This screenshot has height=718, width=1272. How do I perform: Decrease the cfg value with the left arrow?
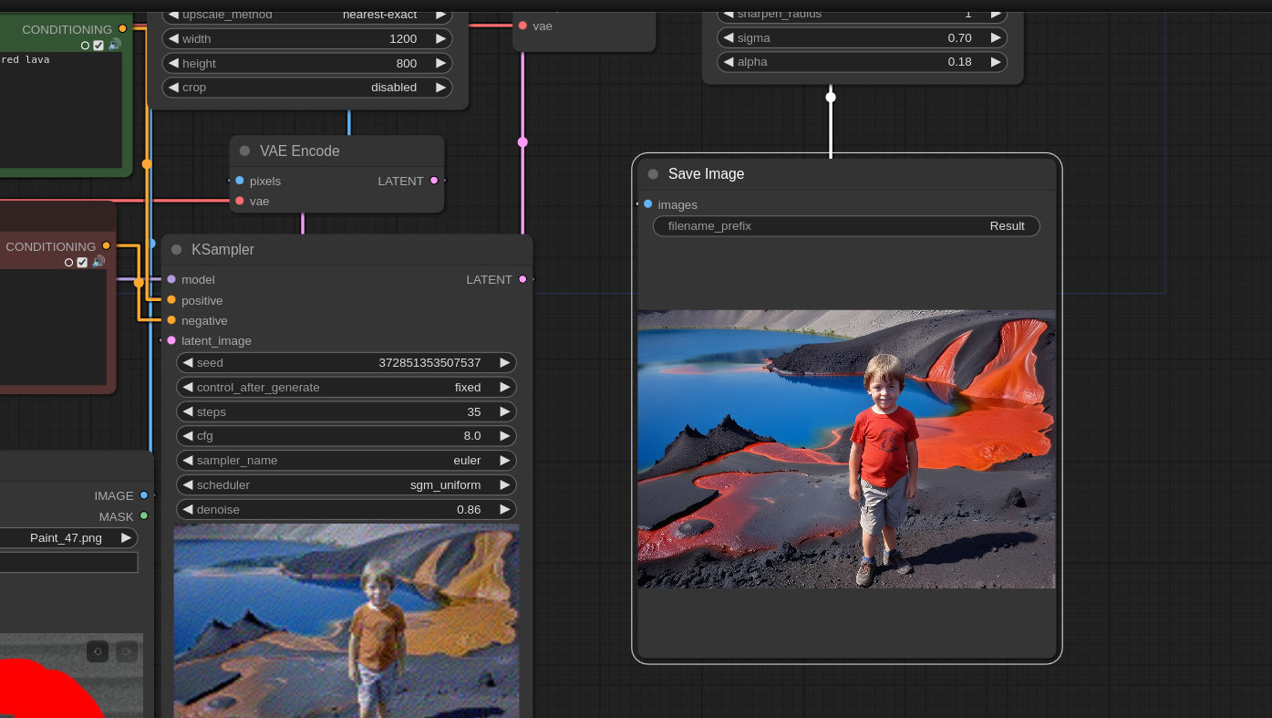coord(188,436)
